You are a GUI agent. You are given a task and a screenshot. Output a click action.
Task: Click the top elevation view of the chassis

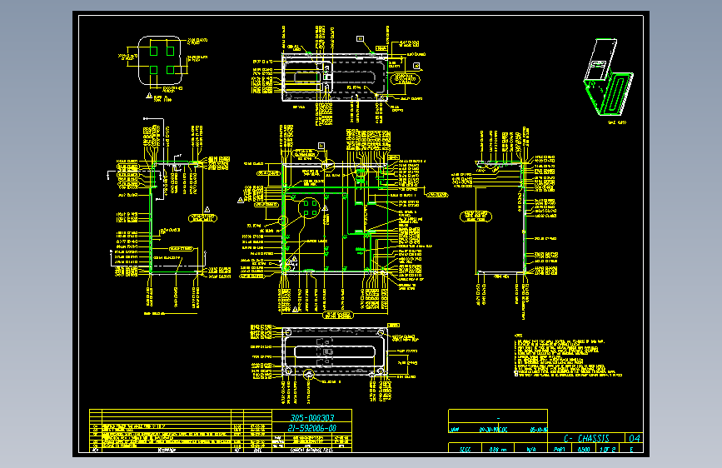point(334,77)
